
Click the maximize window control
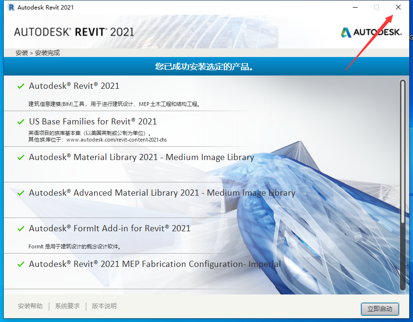(x=376, y=7)
